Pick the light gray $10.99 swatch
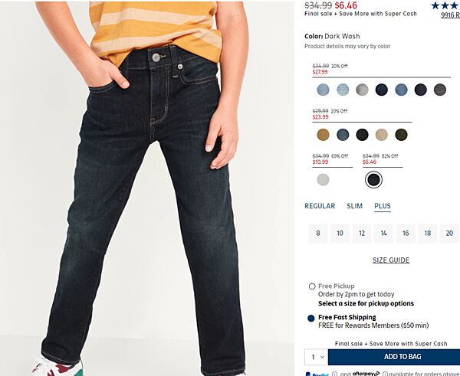Screen dimensions: 460x376 coord(323,180)
